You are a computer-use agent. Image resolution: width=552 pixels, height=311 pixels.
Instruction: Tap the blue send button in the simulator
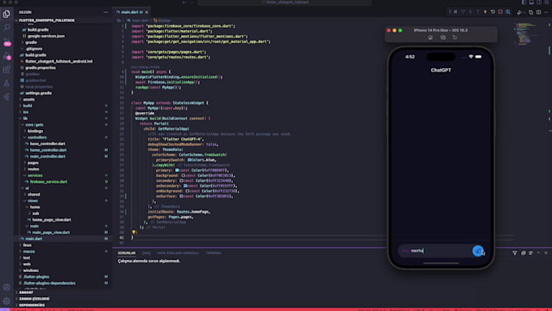click(x=477, y=251)
